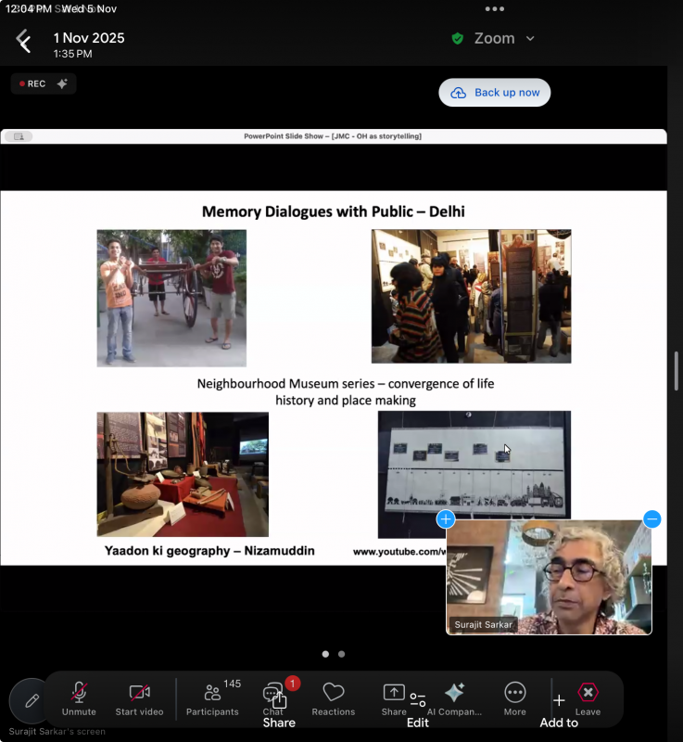The width and height of the screenshot is (683, 742).
Task: Open Chat with unread message badge
Action: 273,697
